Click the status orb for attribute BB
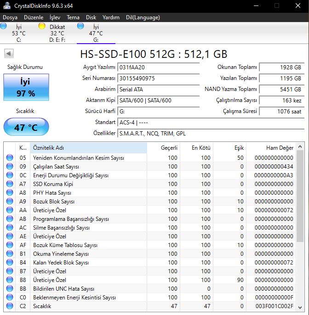The height and width of the screenshot is (315, 309). (10, 289)
